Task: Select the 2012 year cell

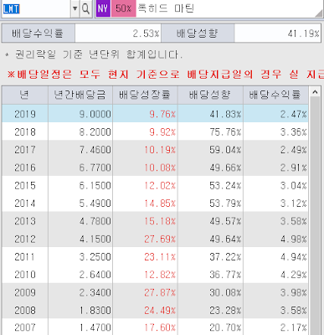Action: [x=25, y=239]
